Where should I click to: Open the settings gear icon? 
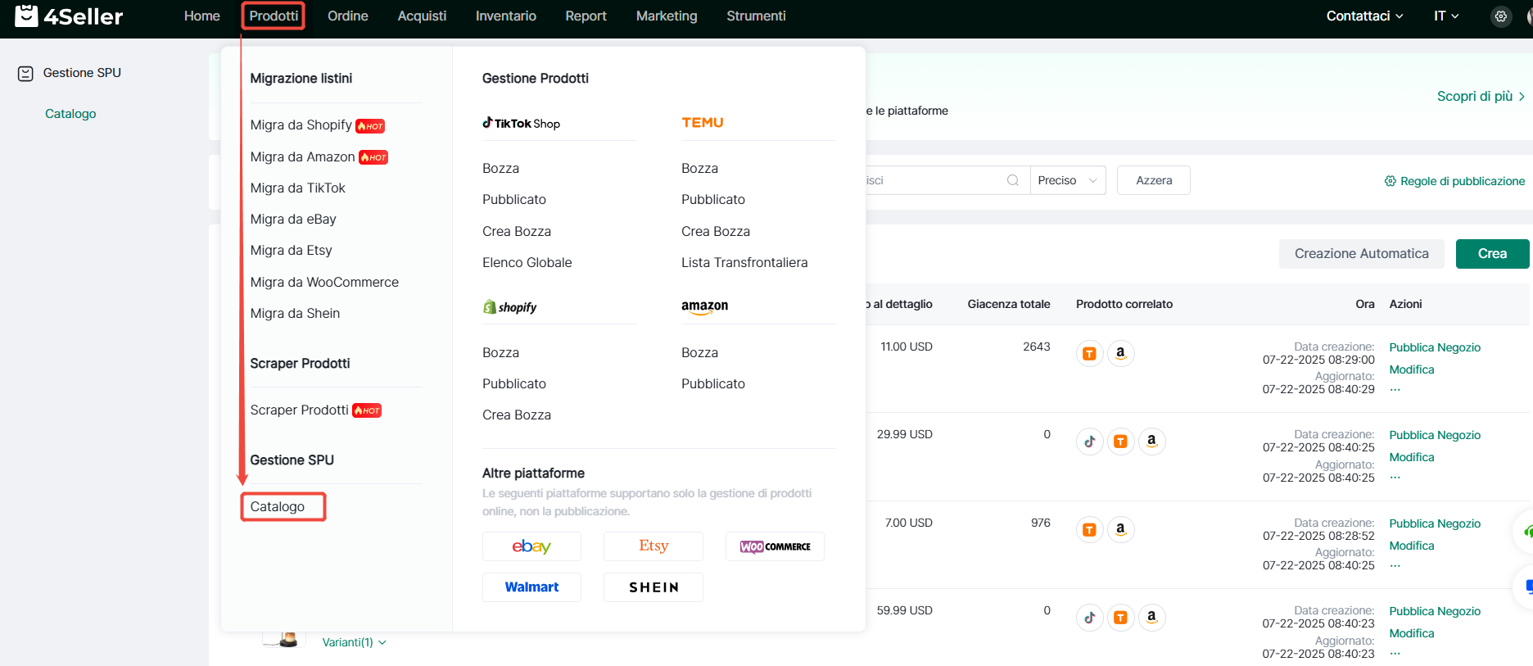coord(1500,16)
